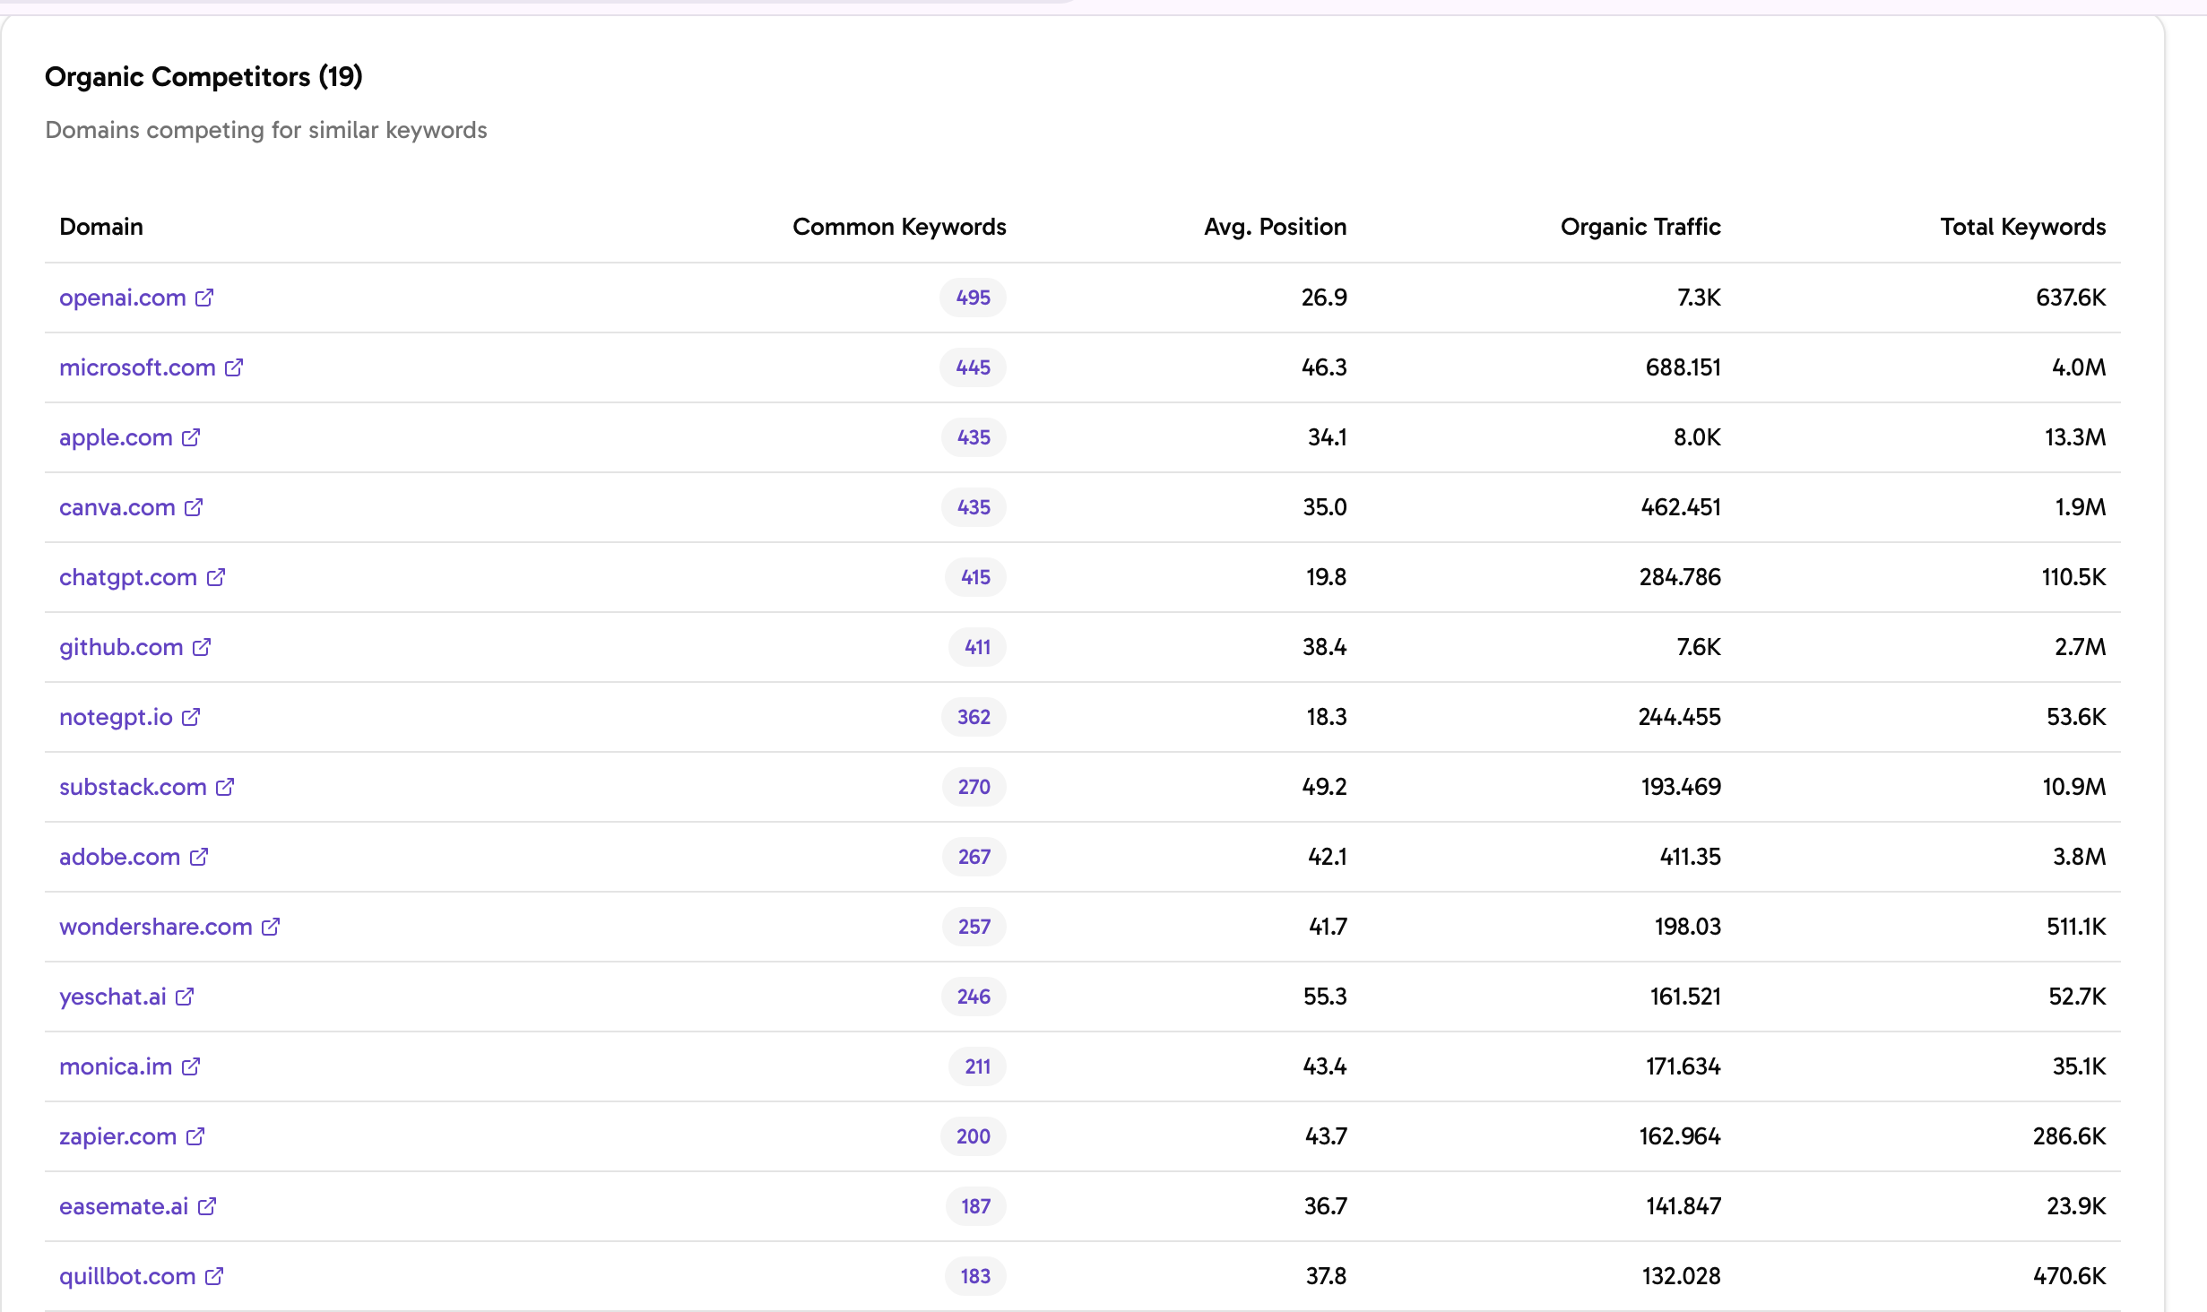Click the monica.im domain link

pyautogui.click(x=116, y=1066)
